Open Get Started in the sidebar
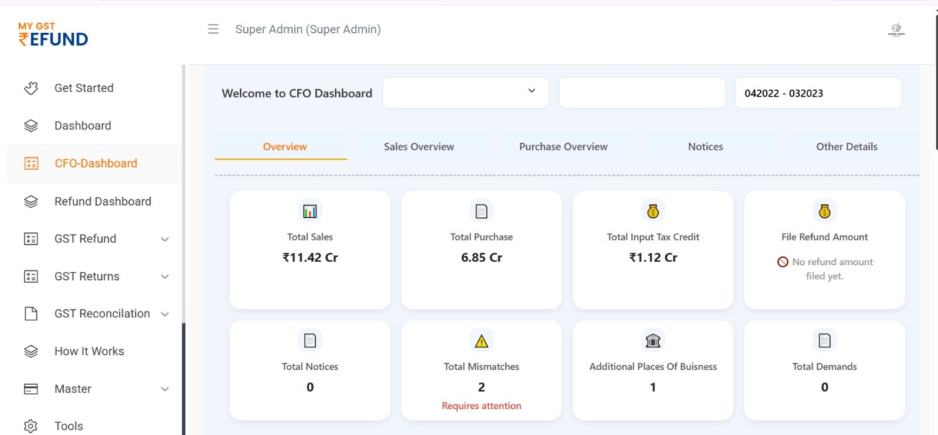The height and width of the screenshot is (435, 938). tap(84, 88)
